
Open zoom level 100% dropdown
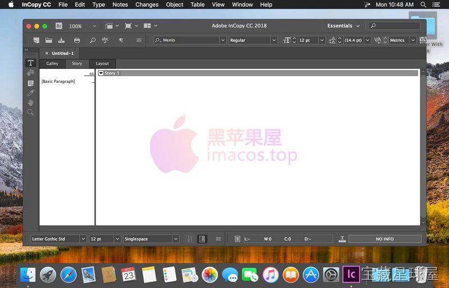point(94,26)
